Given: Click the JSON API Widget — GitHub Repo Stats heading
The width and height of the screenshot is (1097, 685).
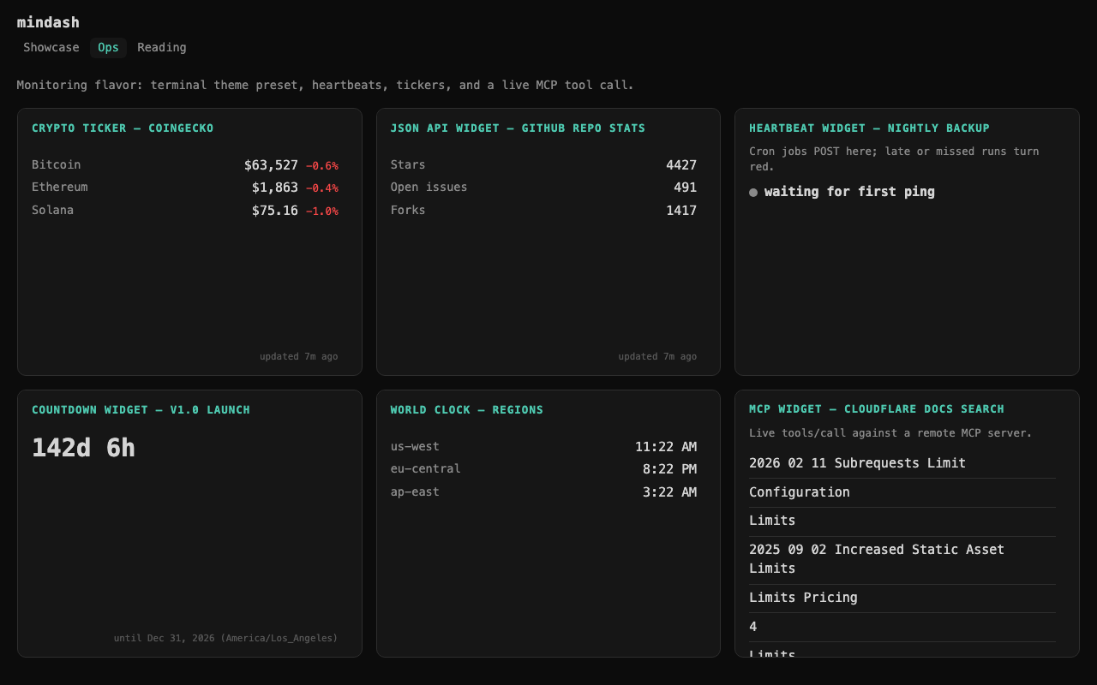Looking at the screenshot, I should 519,128.
